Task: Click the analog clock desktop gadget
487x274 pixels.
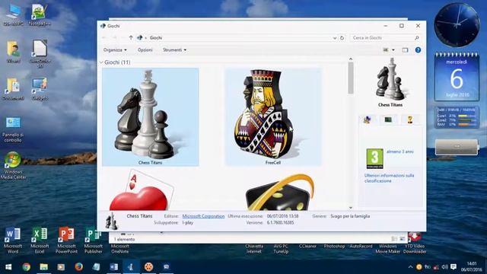Action: (457, 25)
